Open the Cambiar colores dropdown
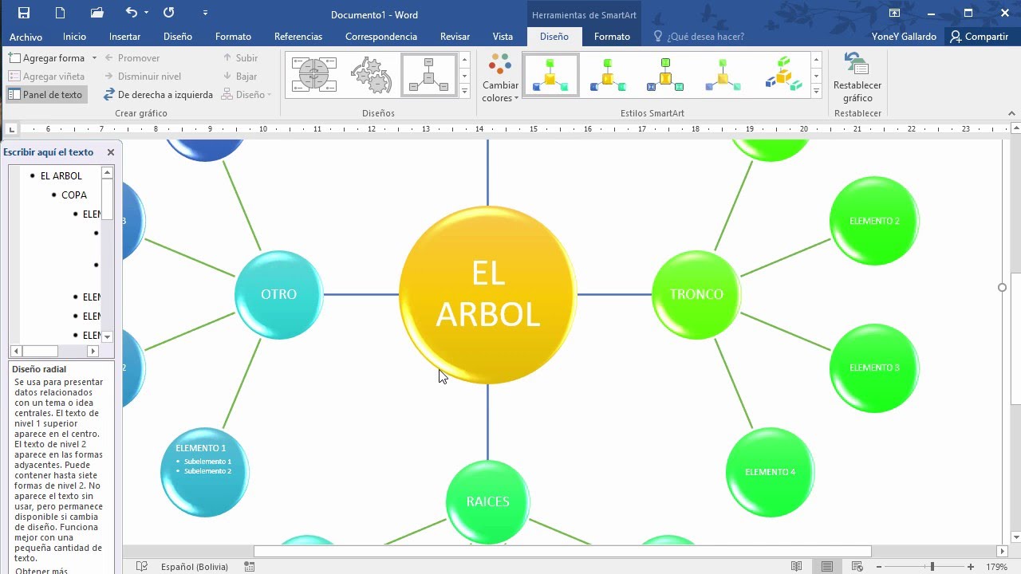This screenshot has height=574, width=1021. [x=500, y=79]
